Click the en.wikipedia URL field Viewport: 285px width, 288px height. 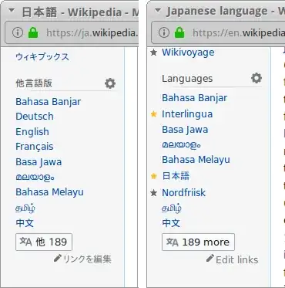point(218,33)
